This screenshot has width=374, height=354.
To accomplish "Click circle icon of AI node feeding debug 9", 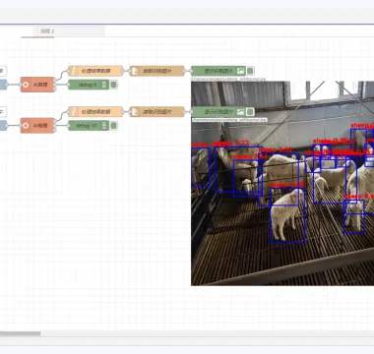I will pyautogui.click(x=26, y=85).
